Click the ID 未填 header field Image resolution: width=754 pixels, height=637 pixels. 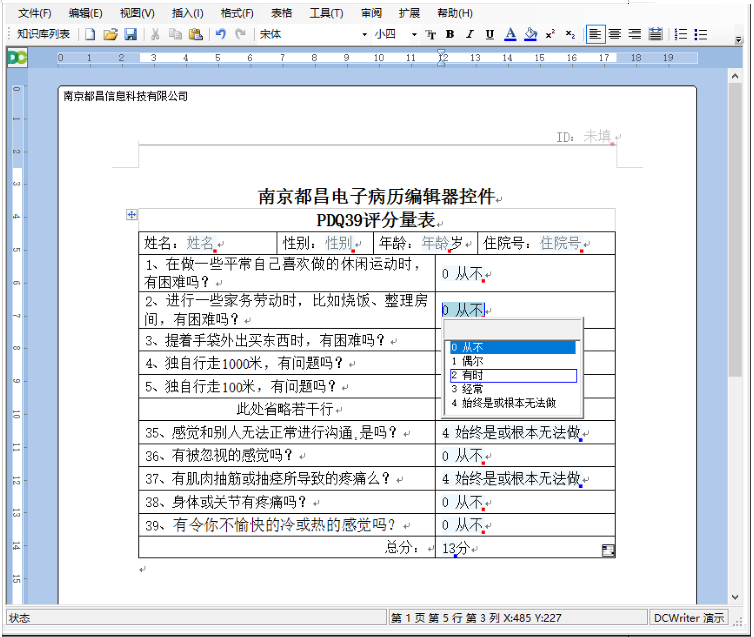click(598, 136)
